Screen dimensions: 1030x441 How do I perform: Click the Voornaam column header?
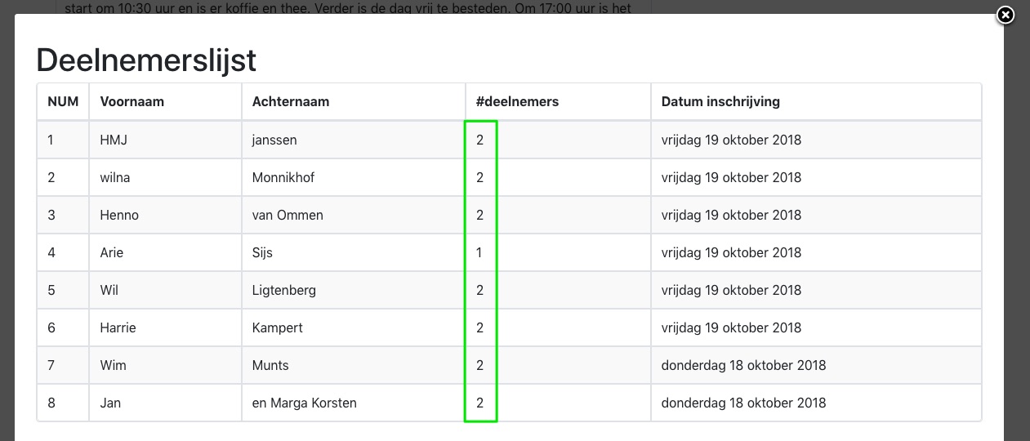(166, 102)
